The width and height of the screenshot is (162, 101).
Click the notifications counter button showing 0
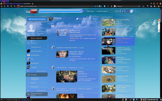click(123, 11)
